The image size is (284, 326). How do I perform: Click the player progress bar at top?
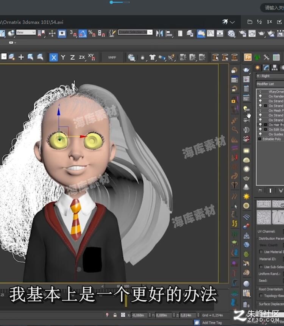(120, 2)
